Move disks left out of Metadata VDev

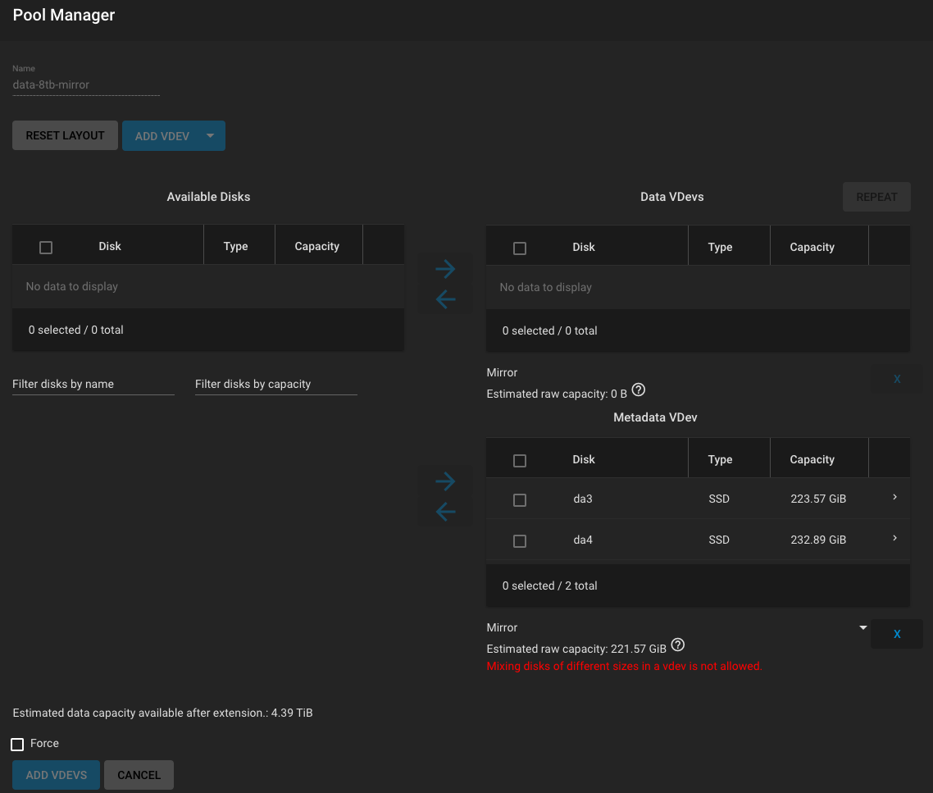click(x=445, y=512)
